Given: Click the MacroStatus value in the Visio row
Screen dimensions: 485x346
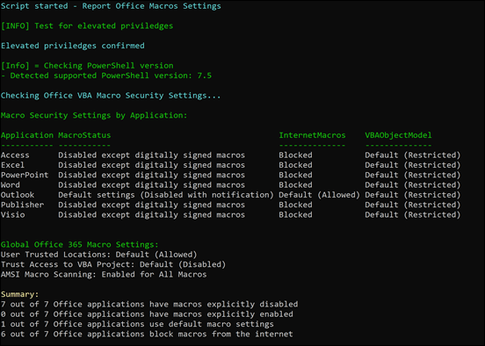Looking at the screenshot, I should click(x=151, y=214).
